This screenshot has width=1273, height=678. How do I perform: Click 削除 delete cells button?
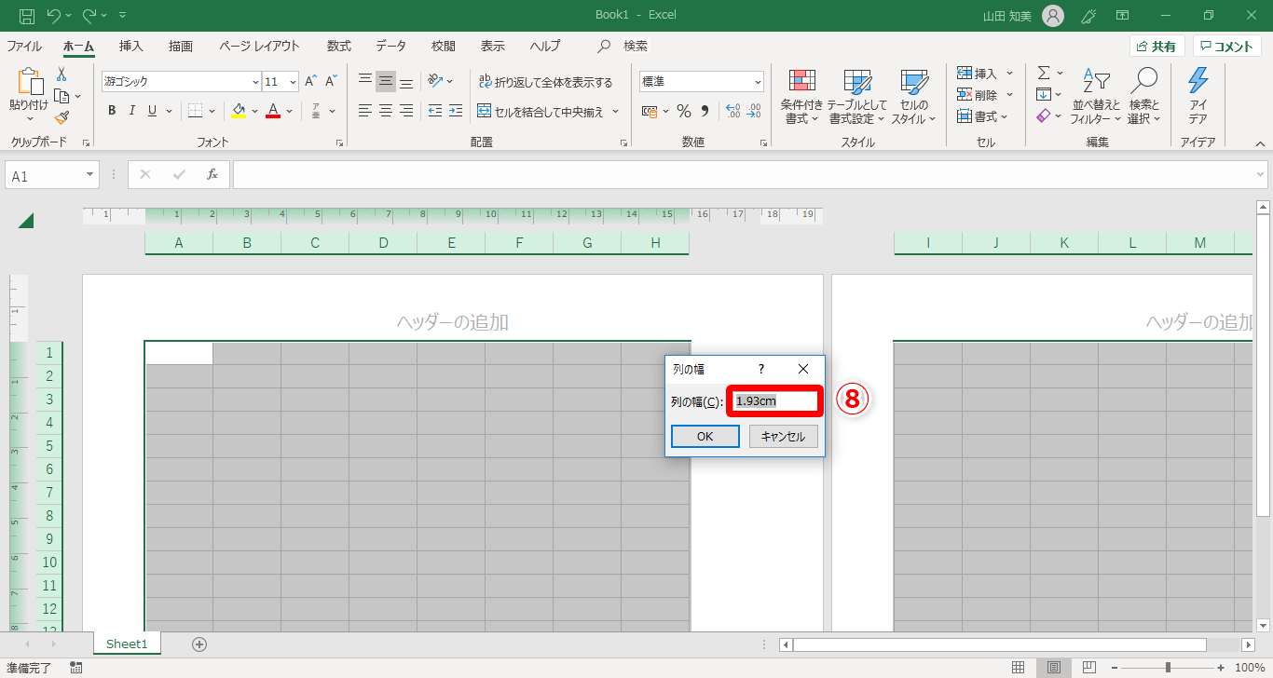pyautogui.click(x=978, y=95)
